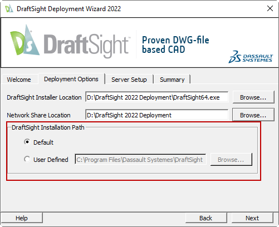Viewport: 279px width, 227px height.
Task: Click the Network Share Location field
Action: (157, 115)
